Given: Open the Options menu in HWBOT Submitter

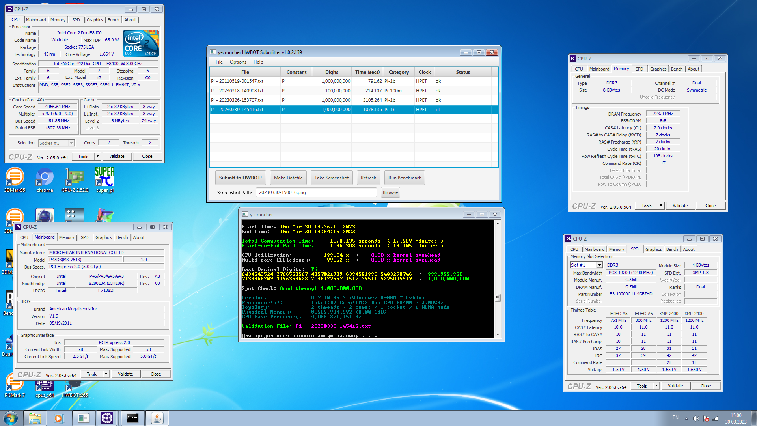Looking at the screenshot, I should click(238, 62).
